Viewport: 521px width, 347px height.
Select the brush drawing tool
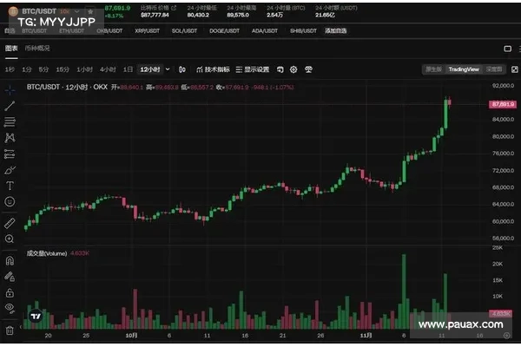pos(10,170)
